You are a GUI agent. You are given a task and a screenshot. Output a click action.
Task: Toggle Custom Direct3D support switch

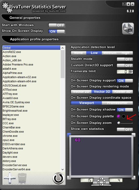(125, 66)
